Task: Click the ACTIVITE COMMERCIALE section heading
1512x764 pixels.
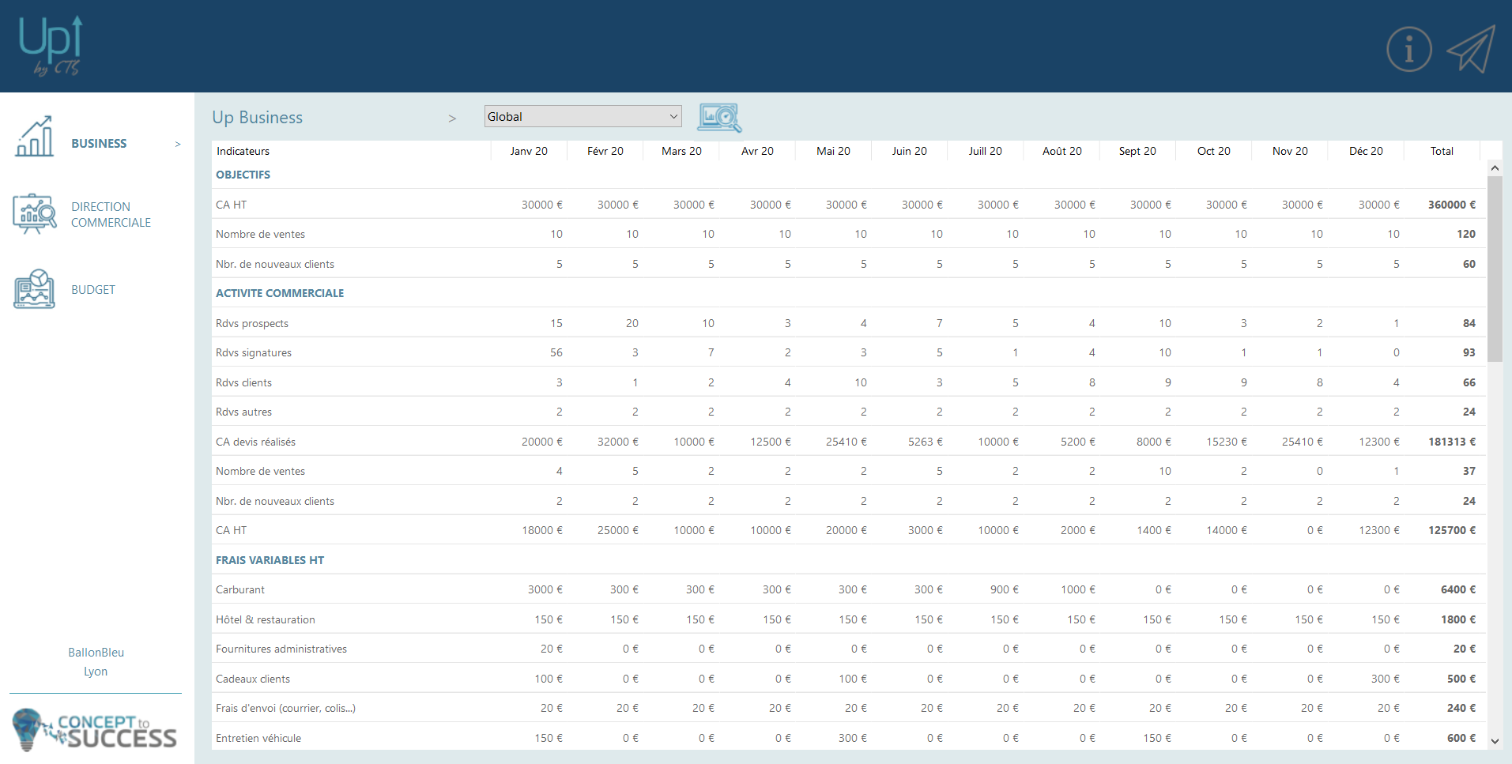Action: click(280, 293)
